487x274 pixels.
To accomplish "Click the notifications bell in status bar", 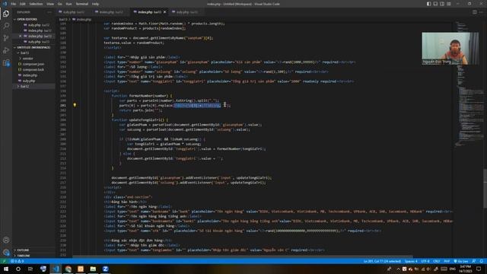I will coord(481,261).
